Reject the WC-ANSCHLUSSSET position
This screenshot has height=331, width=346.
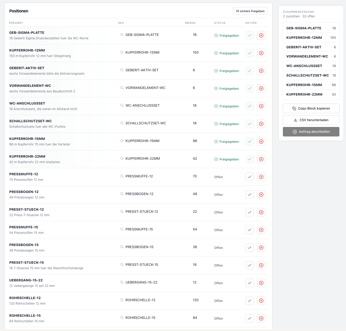261,106
